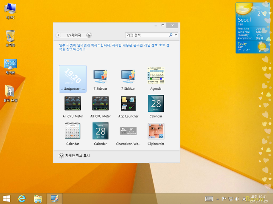Click the volume speaker tray icon
Image resolution: width=273 pixels, height=204 pixels.
coord(237,199)
